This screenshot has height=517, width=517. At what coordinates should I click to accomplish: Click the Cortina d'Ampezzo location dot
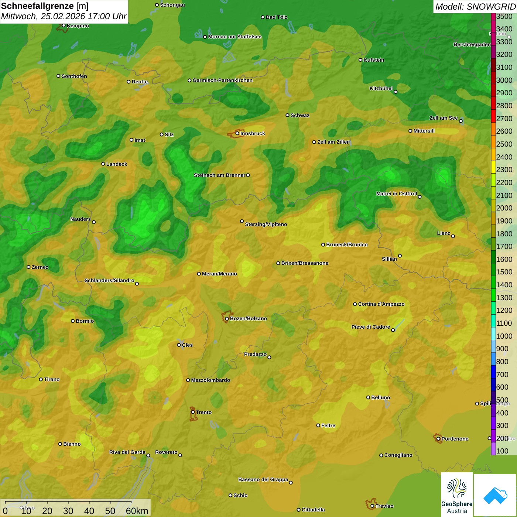355,304
